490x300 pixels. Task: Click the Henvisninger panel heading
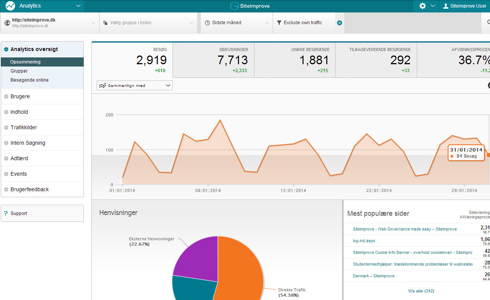[118, 213]
